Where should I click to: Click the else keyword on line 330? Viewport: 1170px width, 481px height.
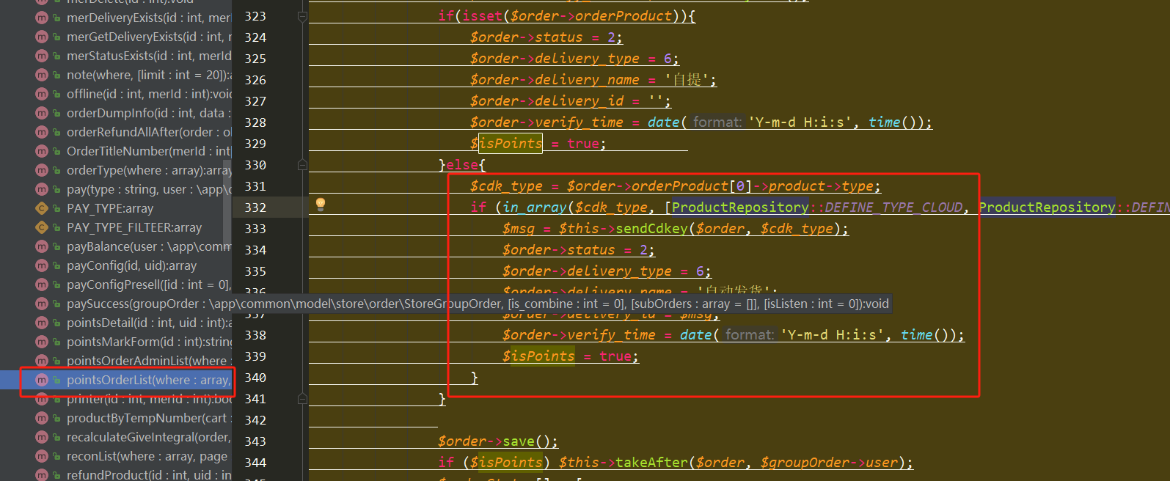(x=461, y=165)
